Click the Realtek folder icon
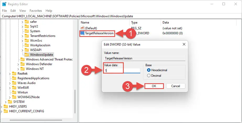The height and width of the screenshot is (123, 242). 14,74
